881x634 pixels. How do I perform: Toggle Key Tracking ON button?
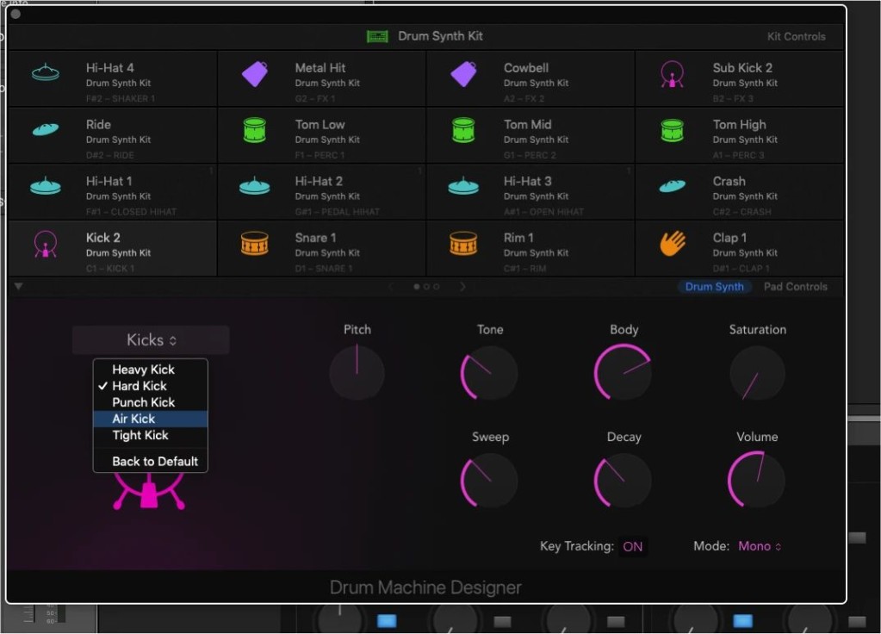point(633,546)
